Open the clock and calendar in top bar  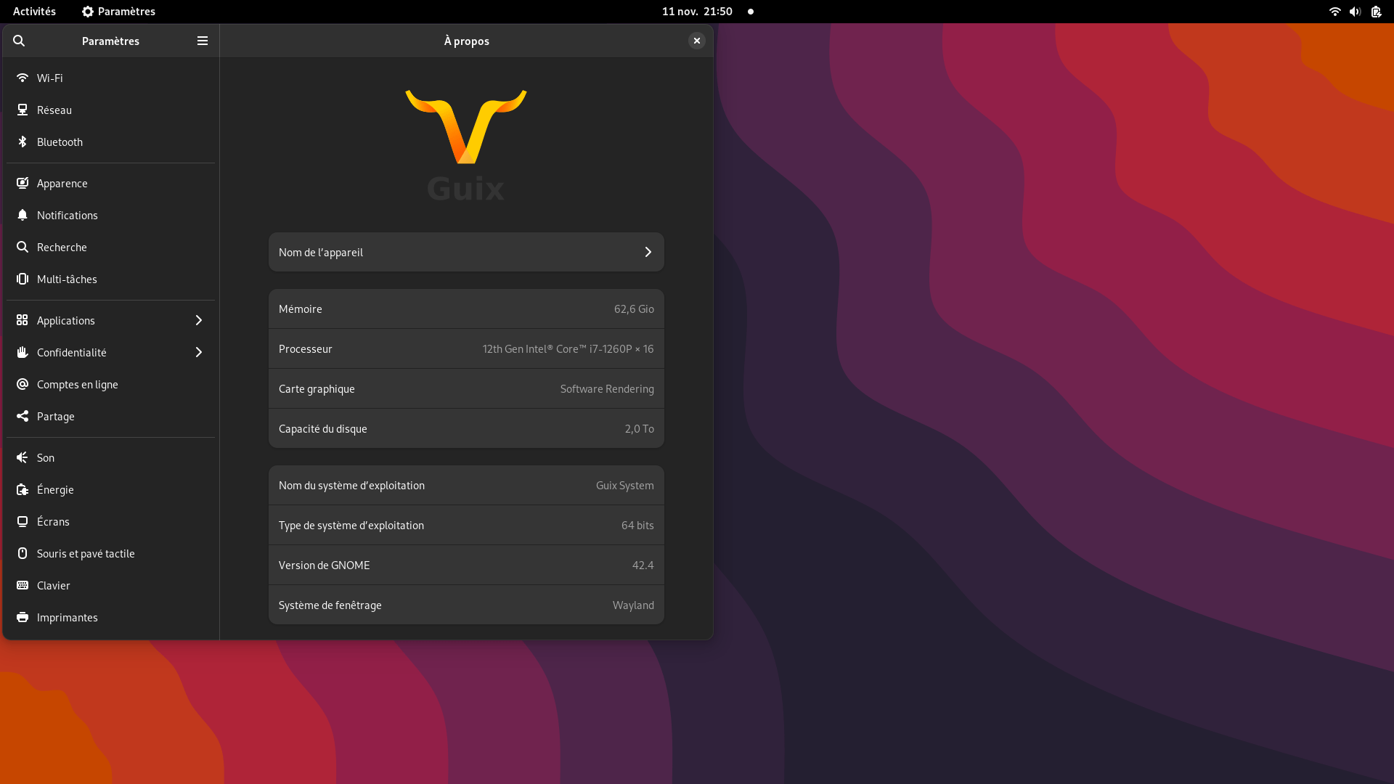click(696, 12)
